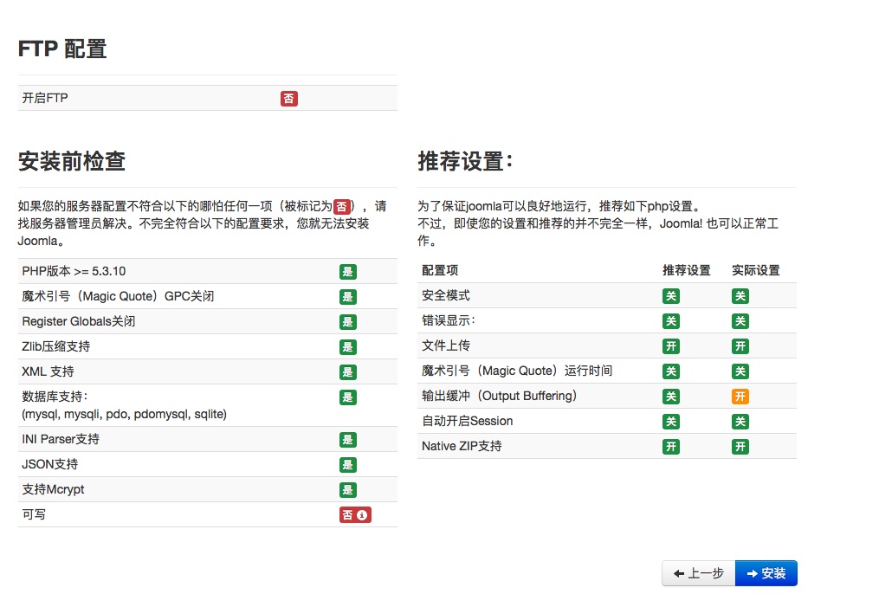Click the 数据库支持: label

55,397
